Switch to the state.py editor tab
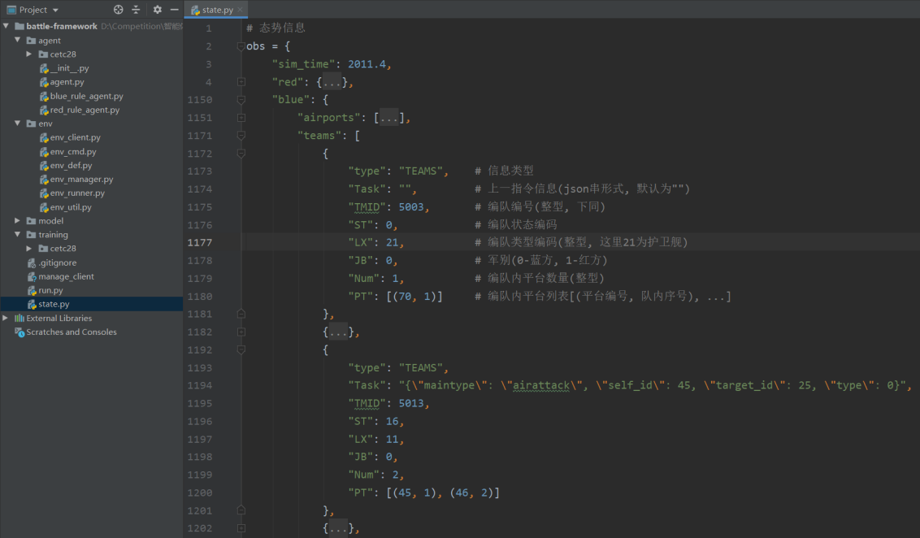Image resolution: width=920 pixels, height=538 pixels. (216, 10)
